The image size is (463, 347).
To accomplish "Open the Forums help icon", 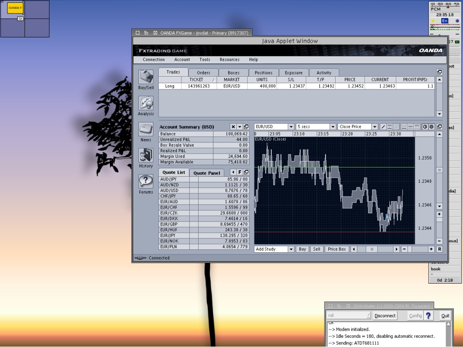I will tap(146, 181).
